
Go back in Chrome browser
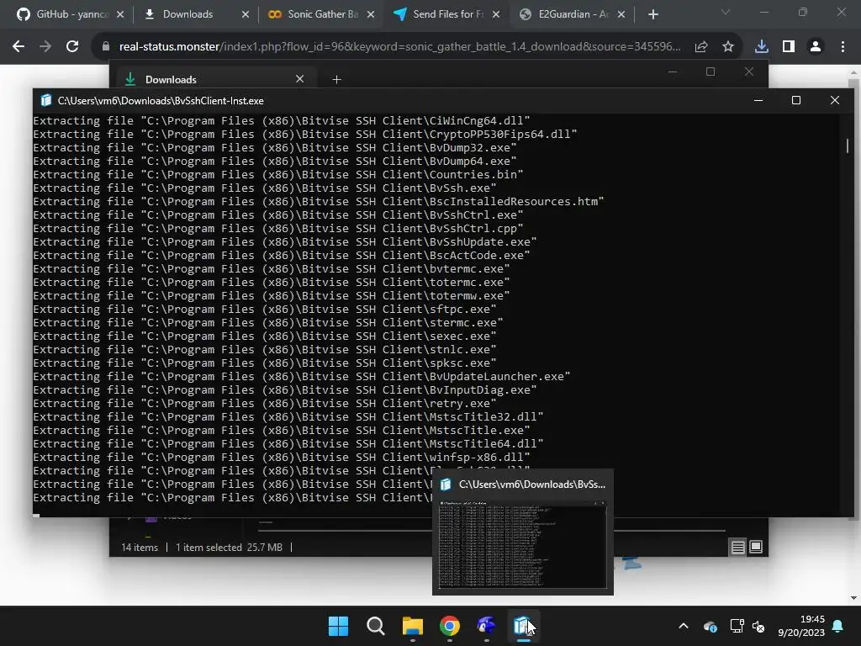tap(18, 47)
